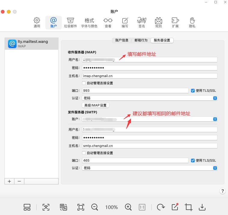Click the IMAP 密码 field

point(150,68)
